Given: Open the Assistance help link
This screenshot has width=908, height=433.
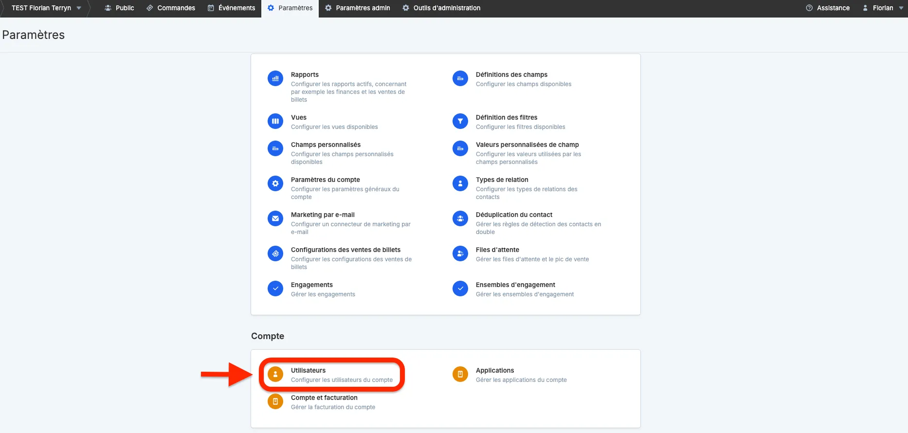Looking at the screenshot, I should coord(828,8).
